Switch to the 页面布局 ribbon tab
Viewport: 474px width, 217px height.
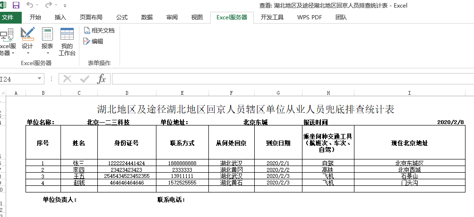point(91,17)
